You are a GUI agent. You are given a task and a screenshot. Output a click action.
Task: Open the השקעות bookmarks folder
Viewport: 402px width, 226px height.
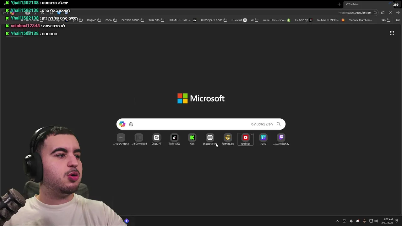(94, 20)
